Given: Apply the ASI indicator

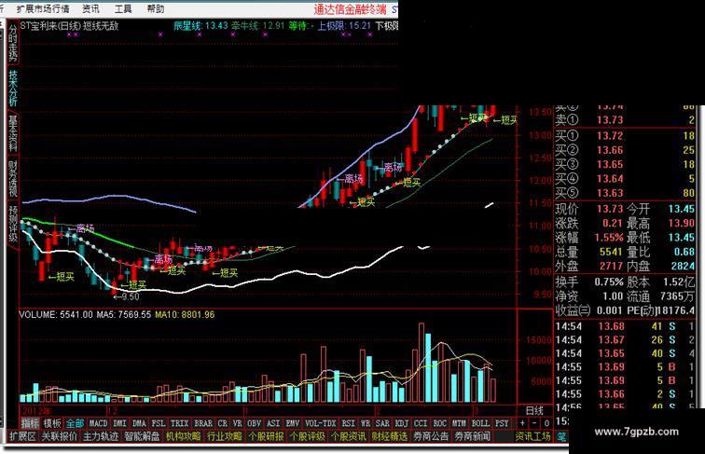Looking at the screenshot, I should tap(273, 423).
